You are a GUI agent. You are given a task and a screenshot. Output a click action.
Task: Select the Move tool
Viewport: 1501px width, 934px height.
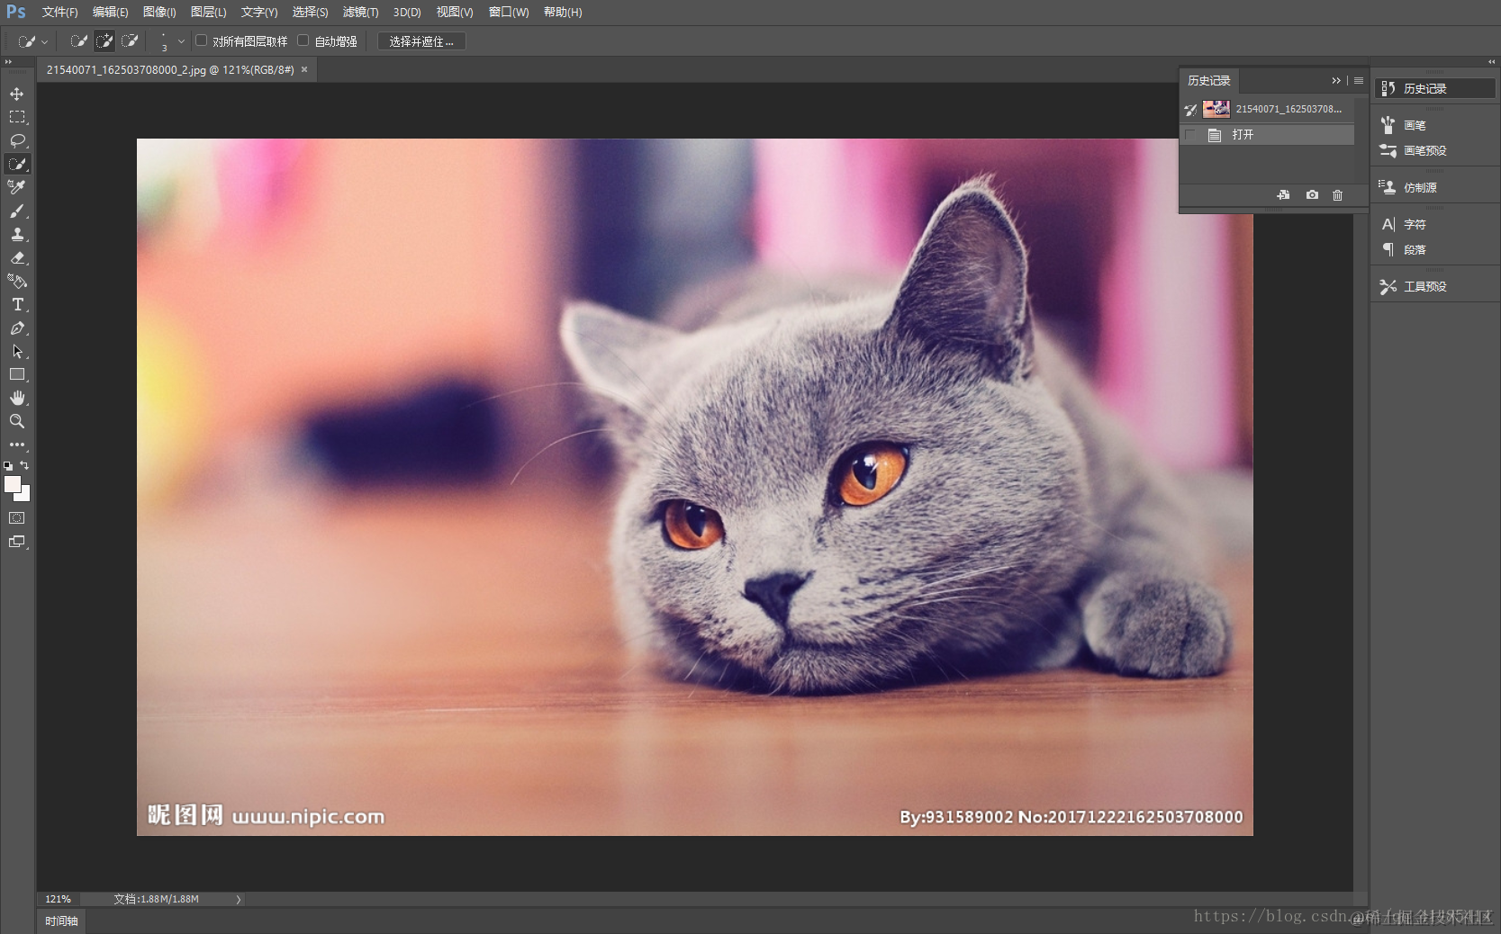tap(17, 94)
